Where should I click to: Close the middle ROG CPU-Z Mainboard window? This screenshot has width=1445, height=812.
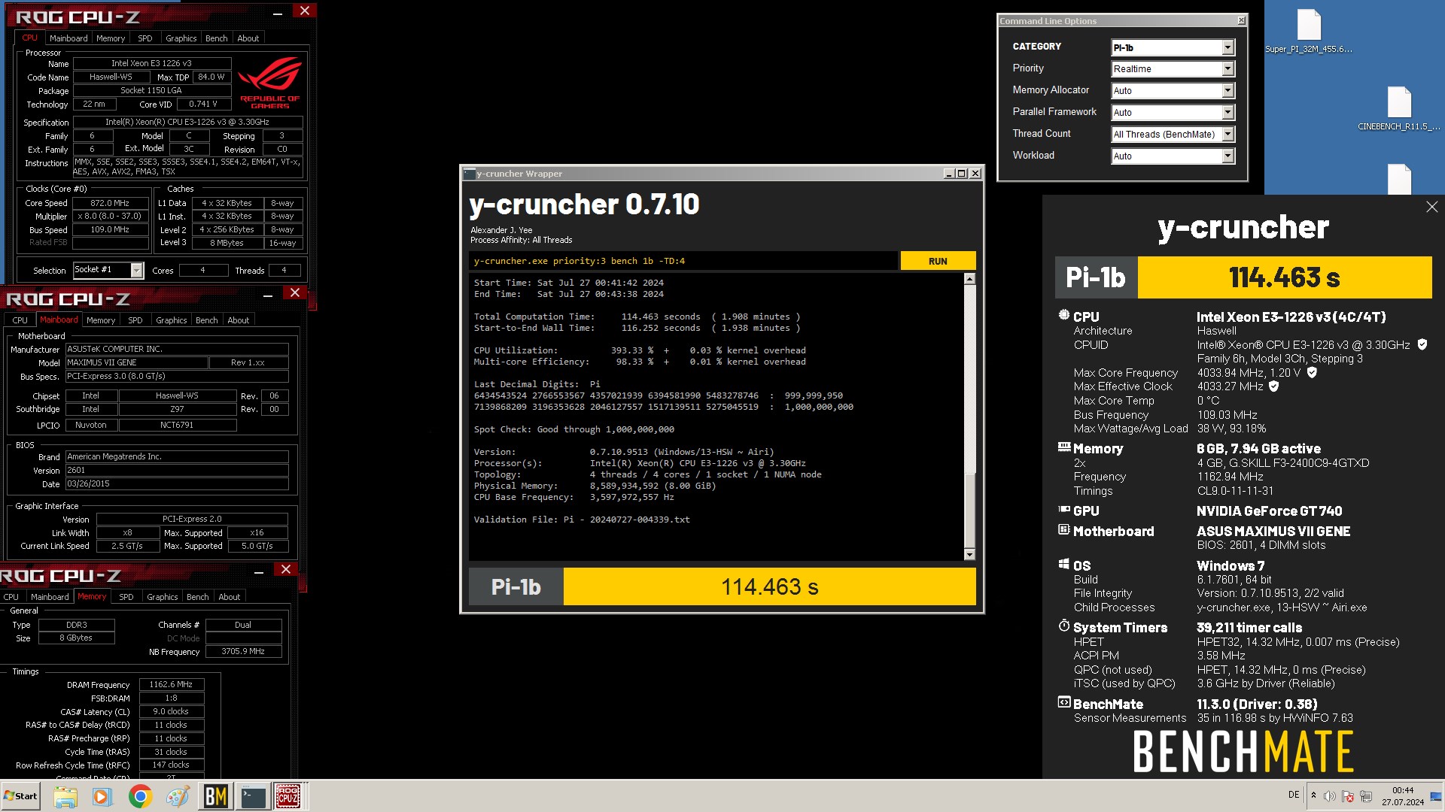[295, 292]
